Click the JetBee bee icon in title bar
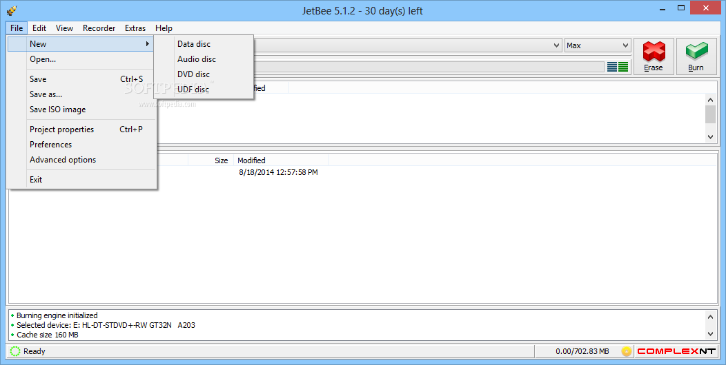The image size is (726, 365). (12, 10)
